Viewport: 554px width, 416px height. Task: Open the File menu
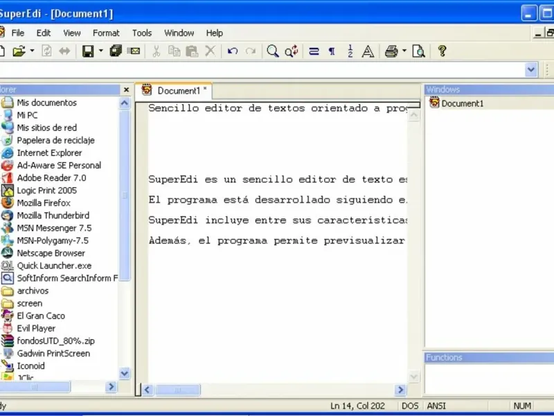tap(18, 33)
